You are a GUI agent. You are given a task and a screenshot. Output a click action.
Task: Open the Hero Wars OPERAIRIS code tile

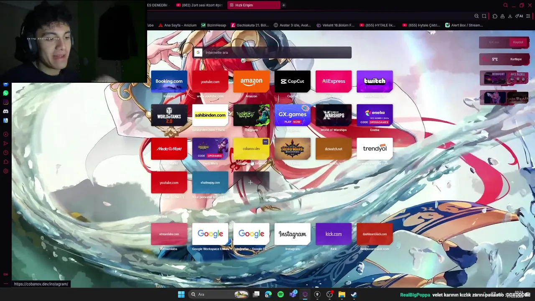[x=210, y=149]
